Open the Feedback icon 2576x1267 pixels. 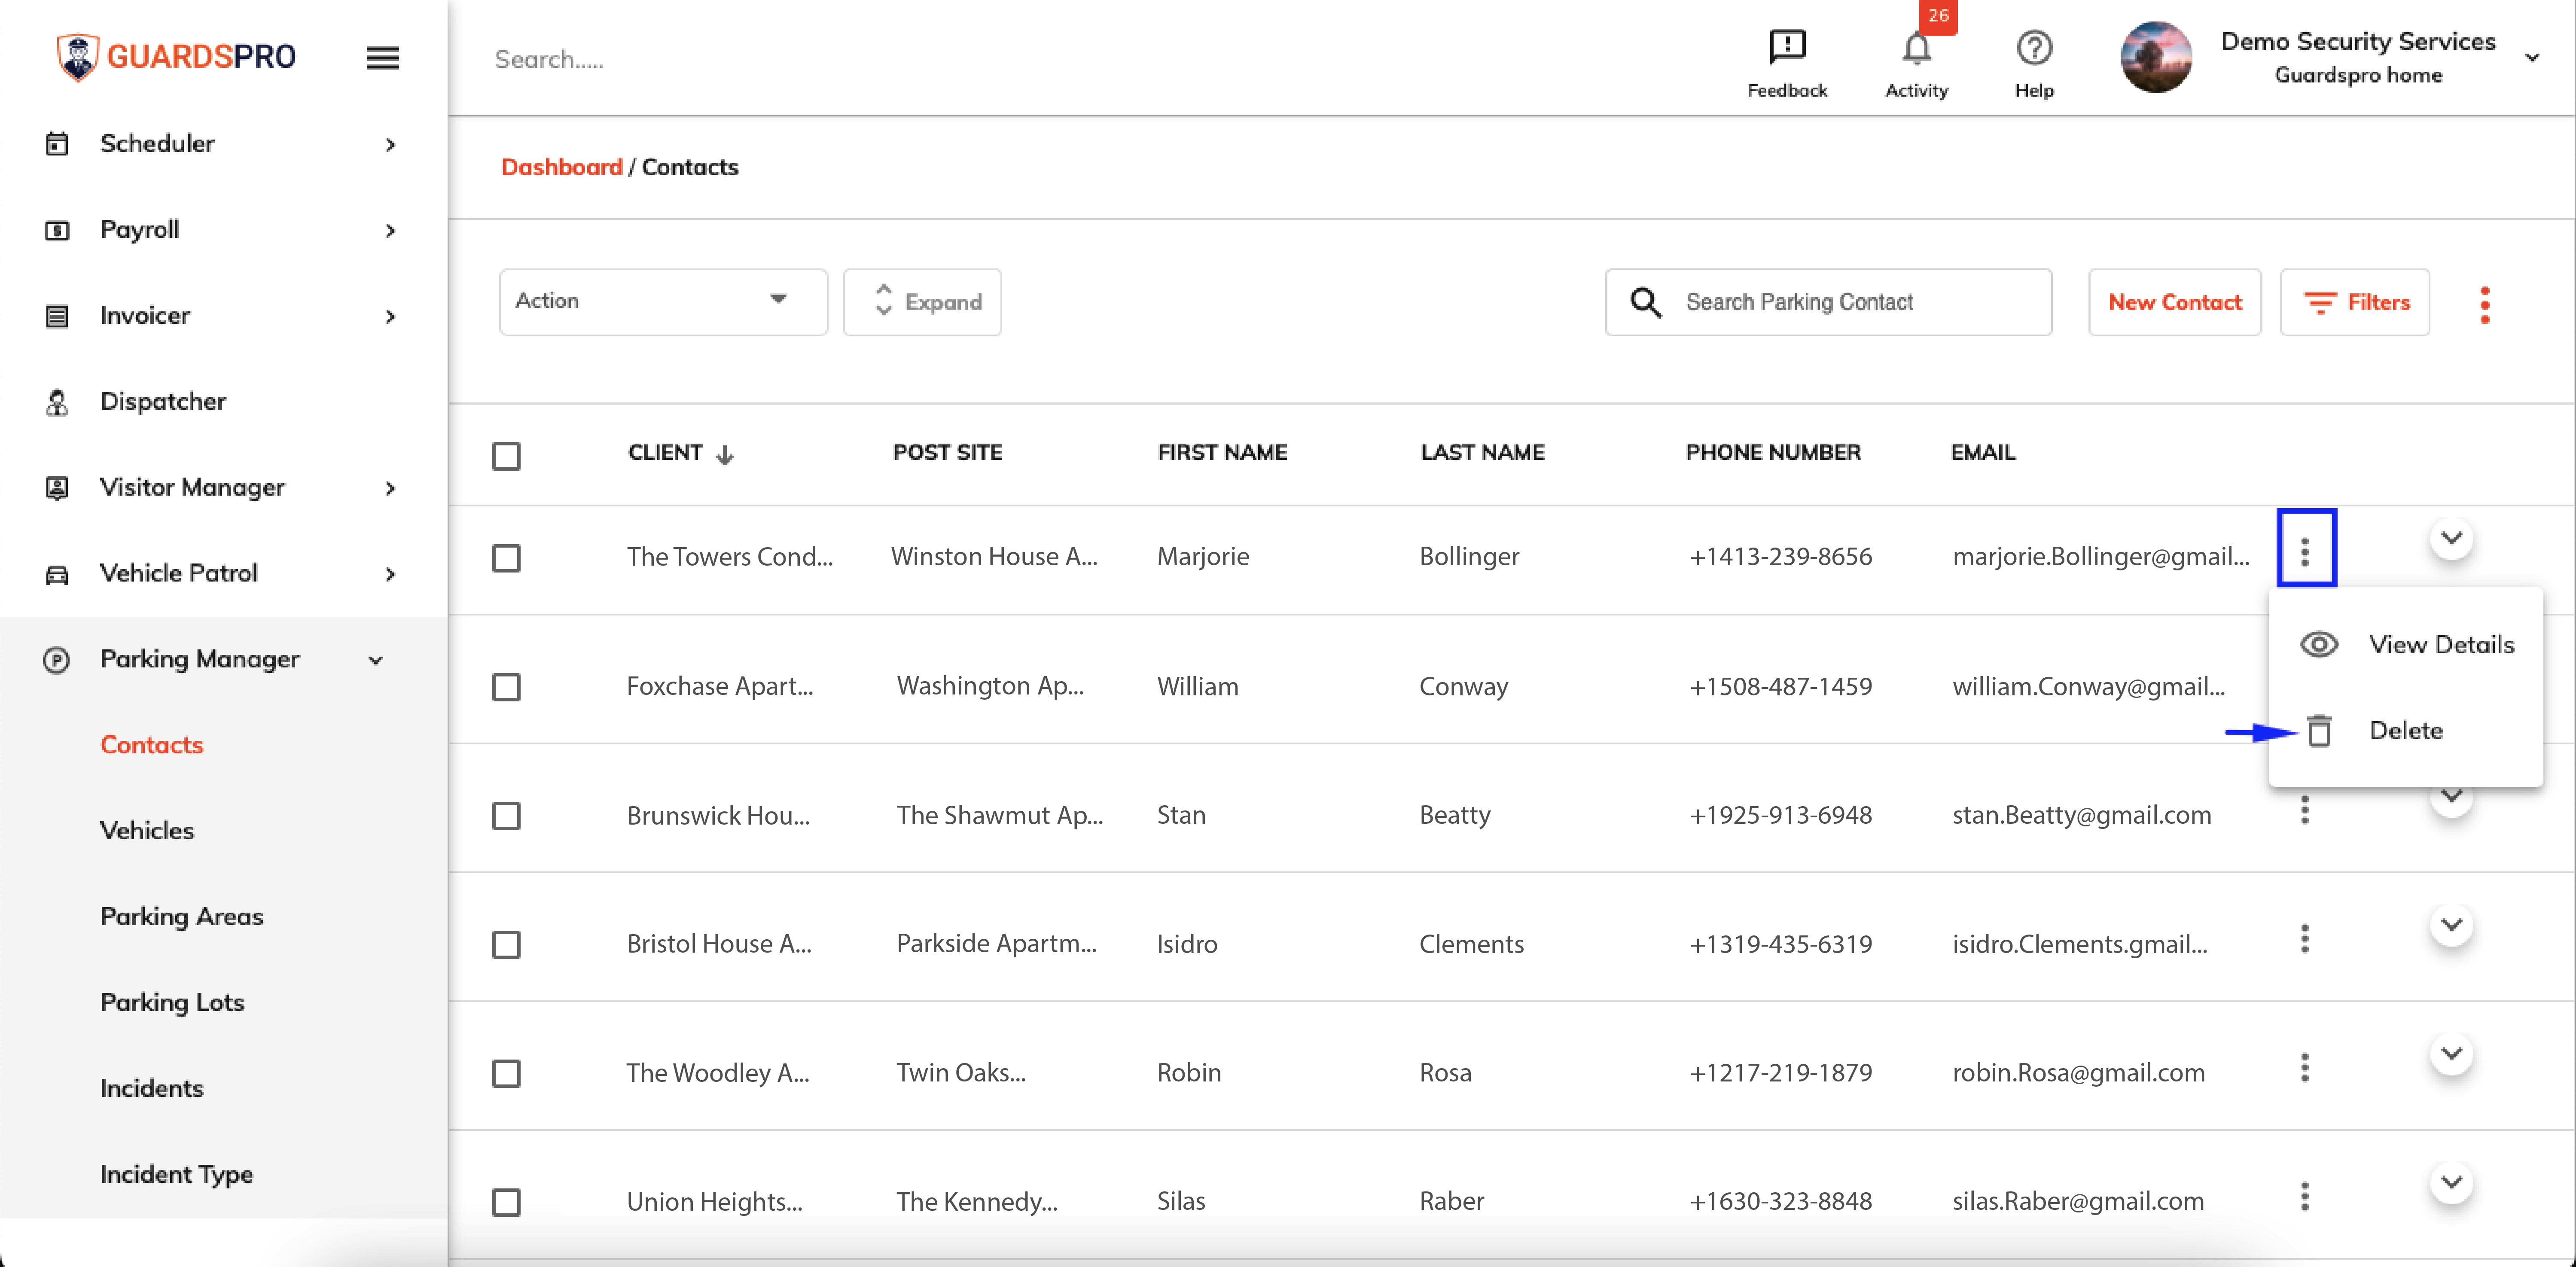point(1786,47)
